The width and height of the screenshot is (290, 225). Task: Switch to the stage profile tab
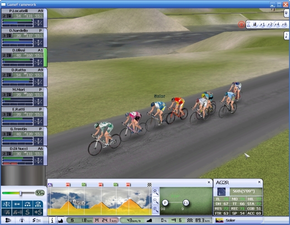[61, 220]
